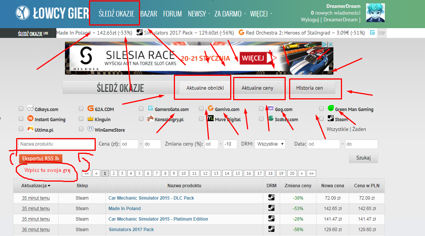Click the Wyloguj logout link

310,20
